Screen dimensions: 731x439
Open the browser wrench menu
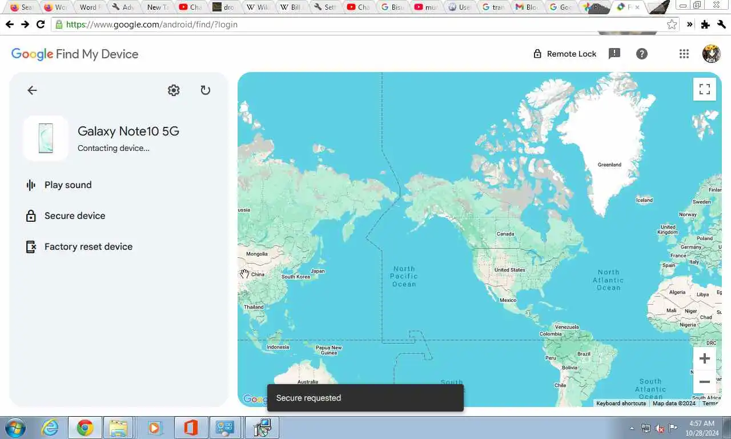click(x=721, y=25)
